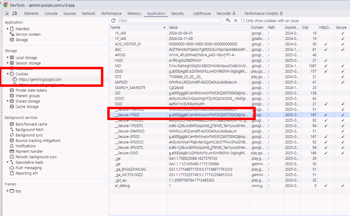Click the Manifest file icon

point(12,29)
